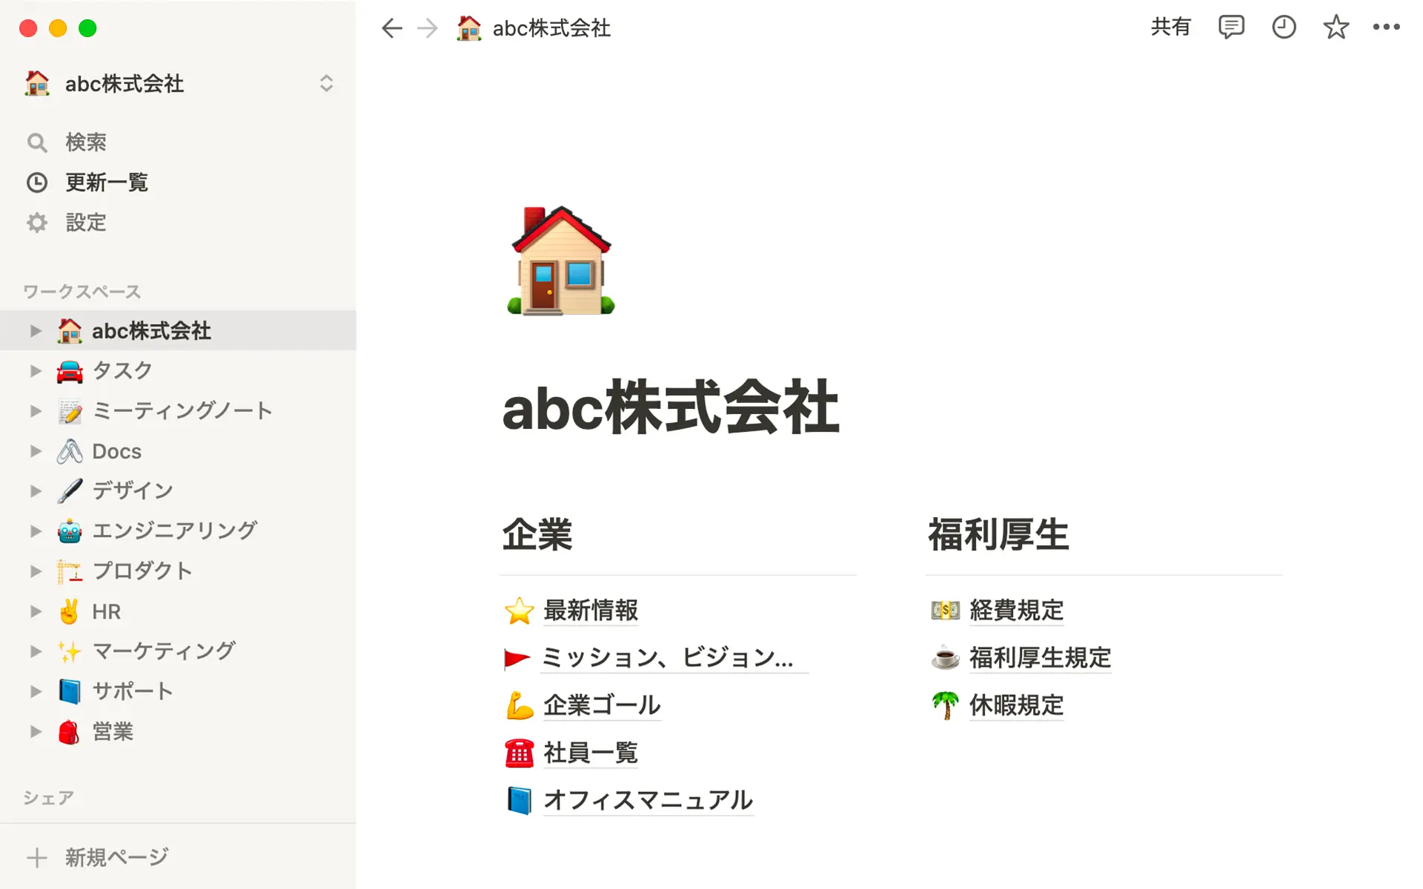Open 検索 search in sidebar
Image resolution: width=1423 pixels, height=889 pixels.
pos(85,142)
